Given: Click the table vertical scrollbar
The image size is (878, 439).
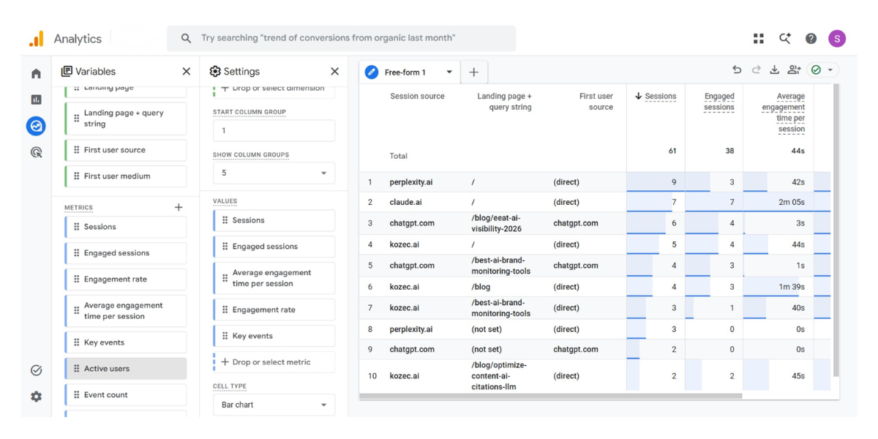Looking at the screenshot, I should coord(836,230).
